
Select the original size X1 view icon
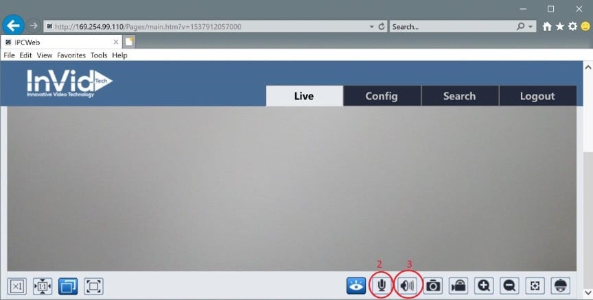[17, 286]
